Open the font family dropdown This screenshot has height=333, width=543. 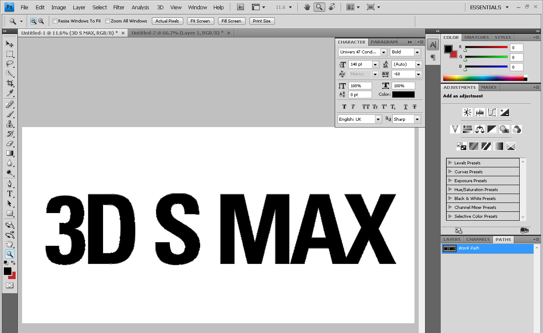[x=383, y=52]
